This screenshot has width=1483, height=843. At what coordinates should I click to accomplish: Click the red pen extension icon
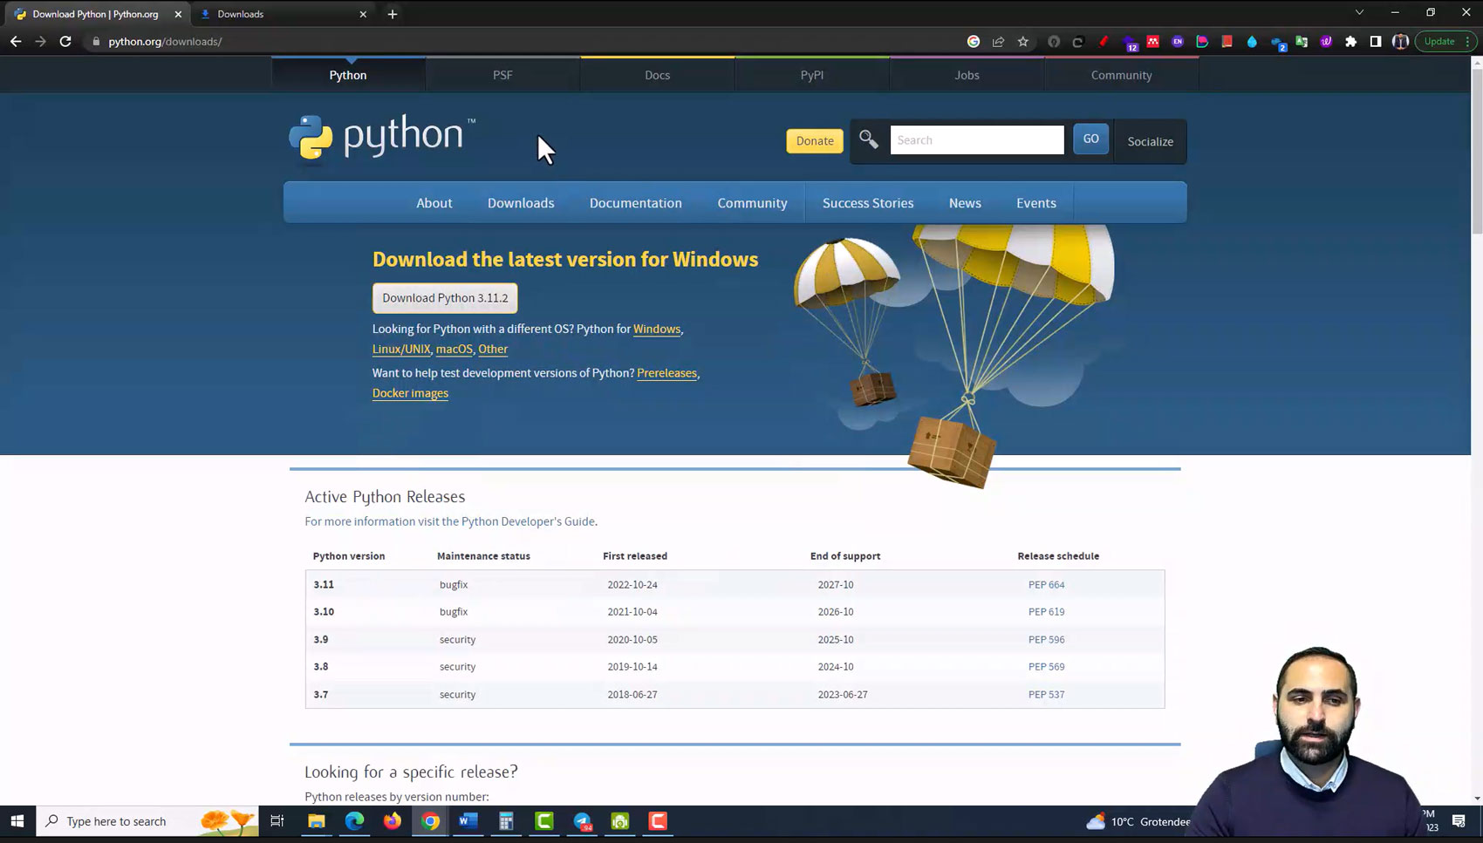[1104, 41]
